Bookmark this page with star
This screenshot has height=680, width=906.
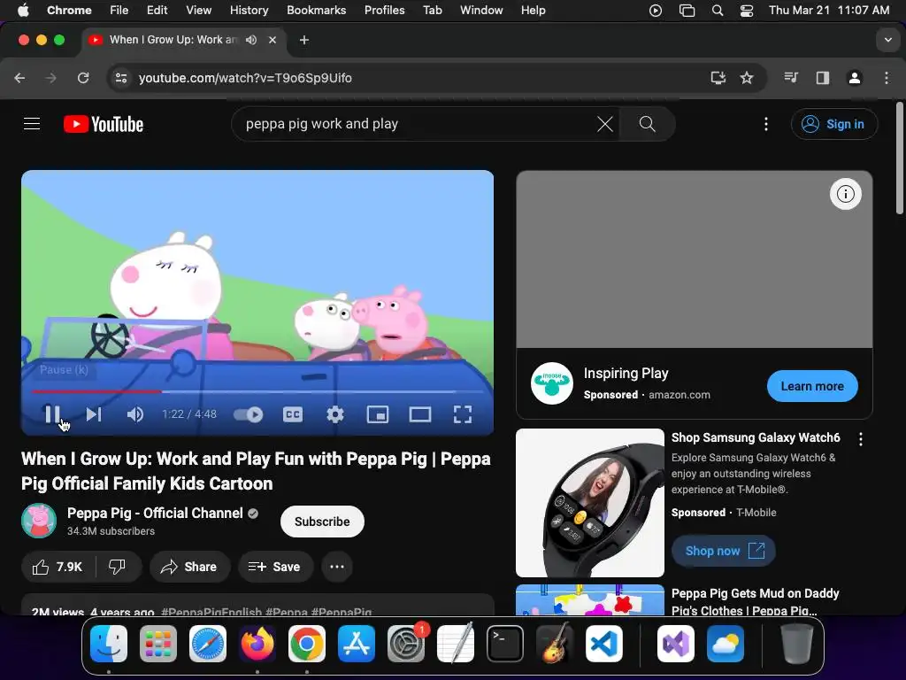point(747,78)
